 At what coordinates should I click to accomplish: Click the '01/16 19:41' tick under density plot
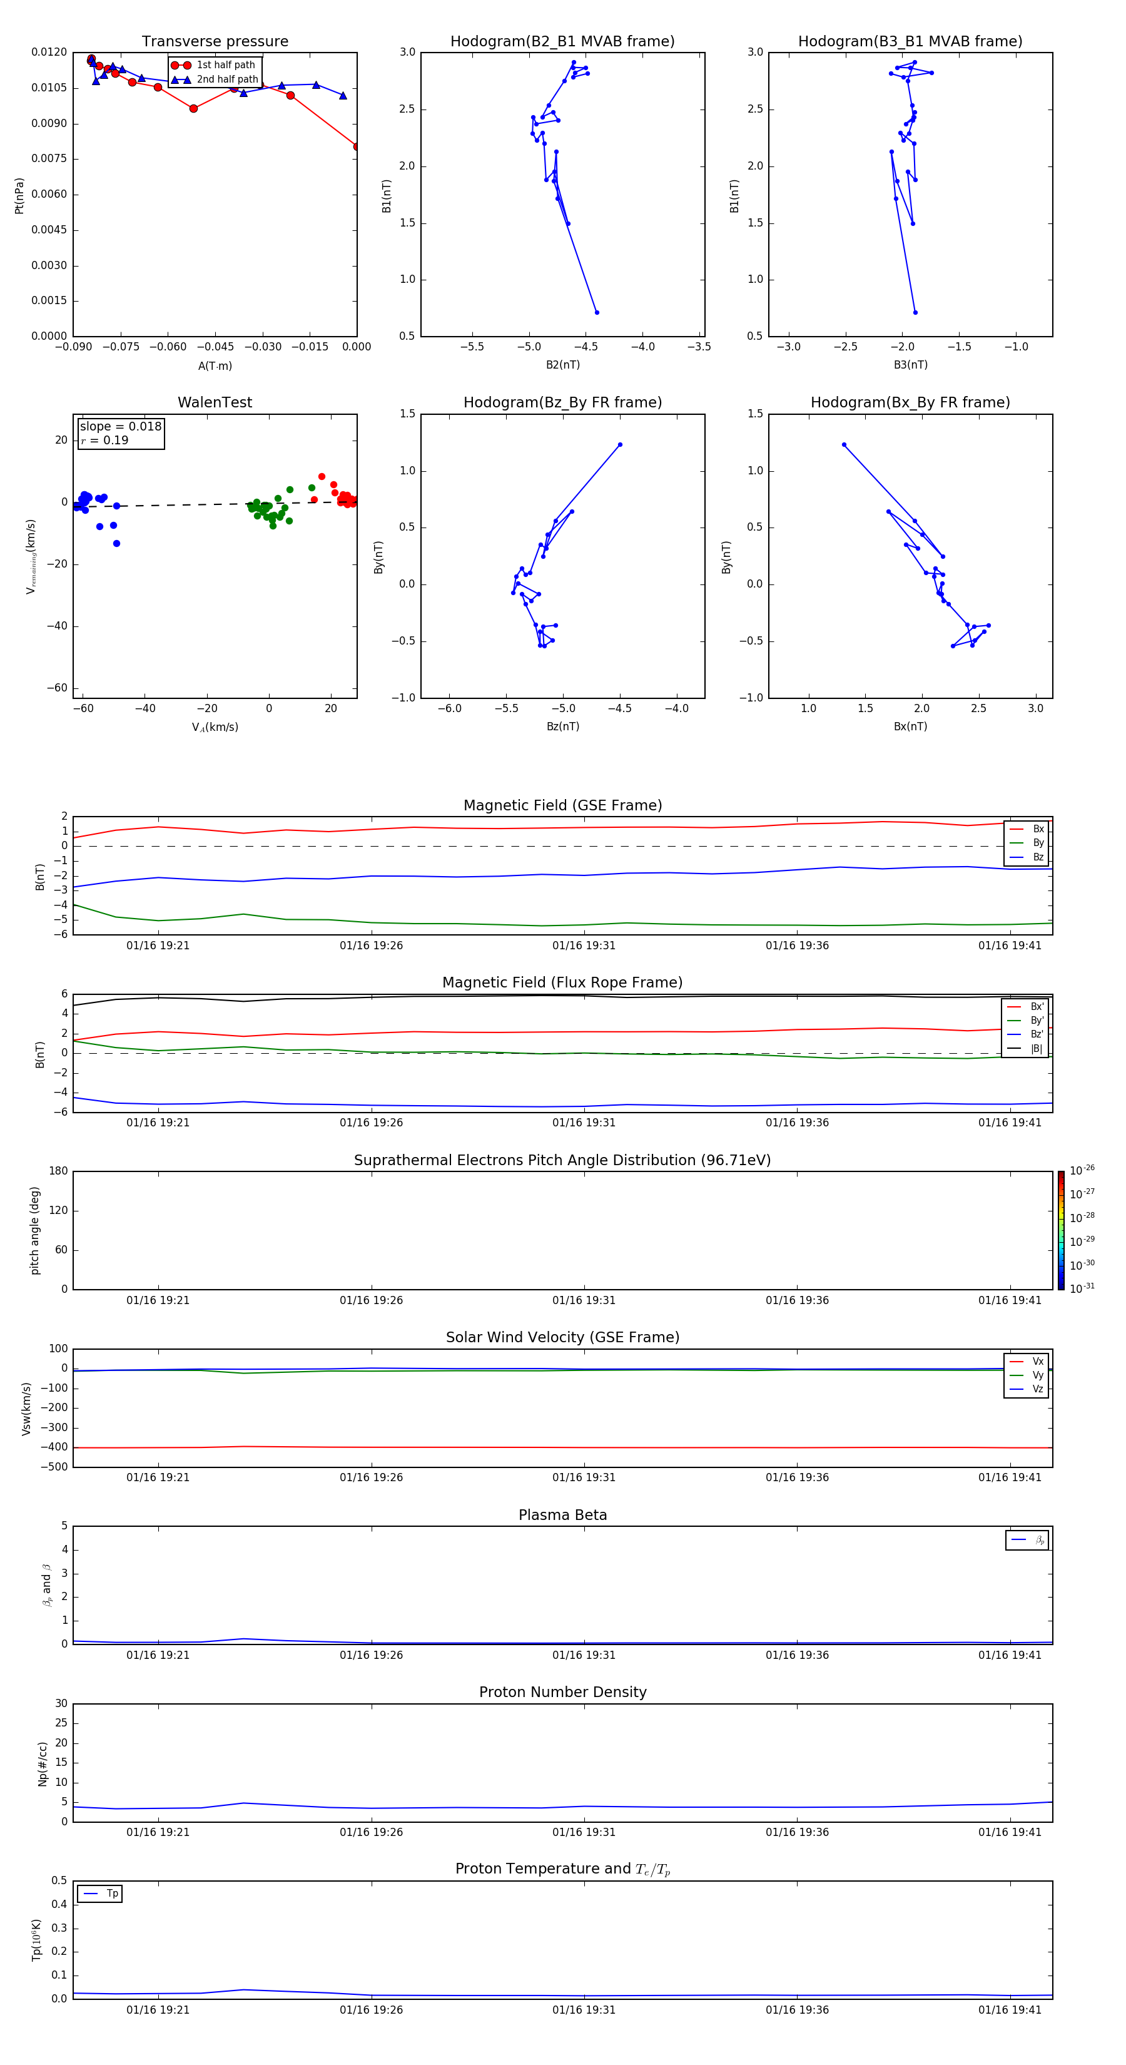tap(1010, 1832)
